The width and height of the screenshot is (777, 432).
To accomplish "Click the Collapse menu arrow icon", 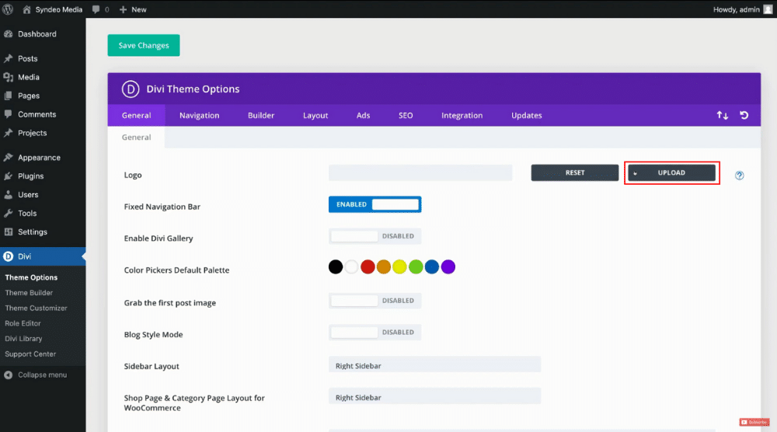I will (x=9, y=375).
